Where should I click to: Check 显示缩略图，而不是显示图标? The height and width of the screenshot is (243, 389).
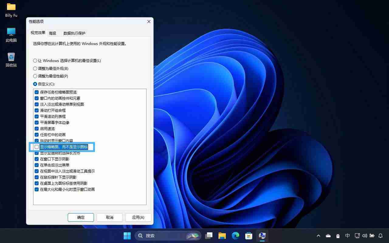click(37, 147)
